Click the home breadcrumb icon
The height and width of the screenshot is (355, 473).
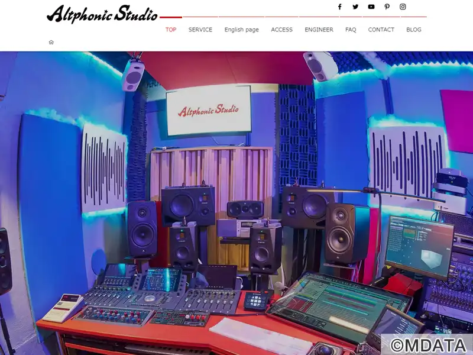point(51,42)
